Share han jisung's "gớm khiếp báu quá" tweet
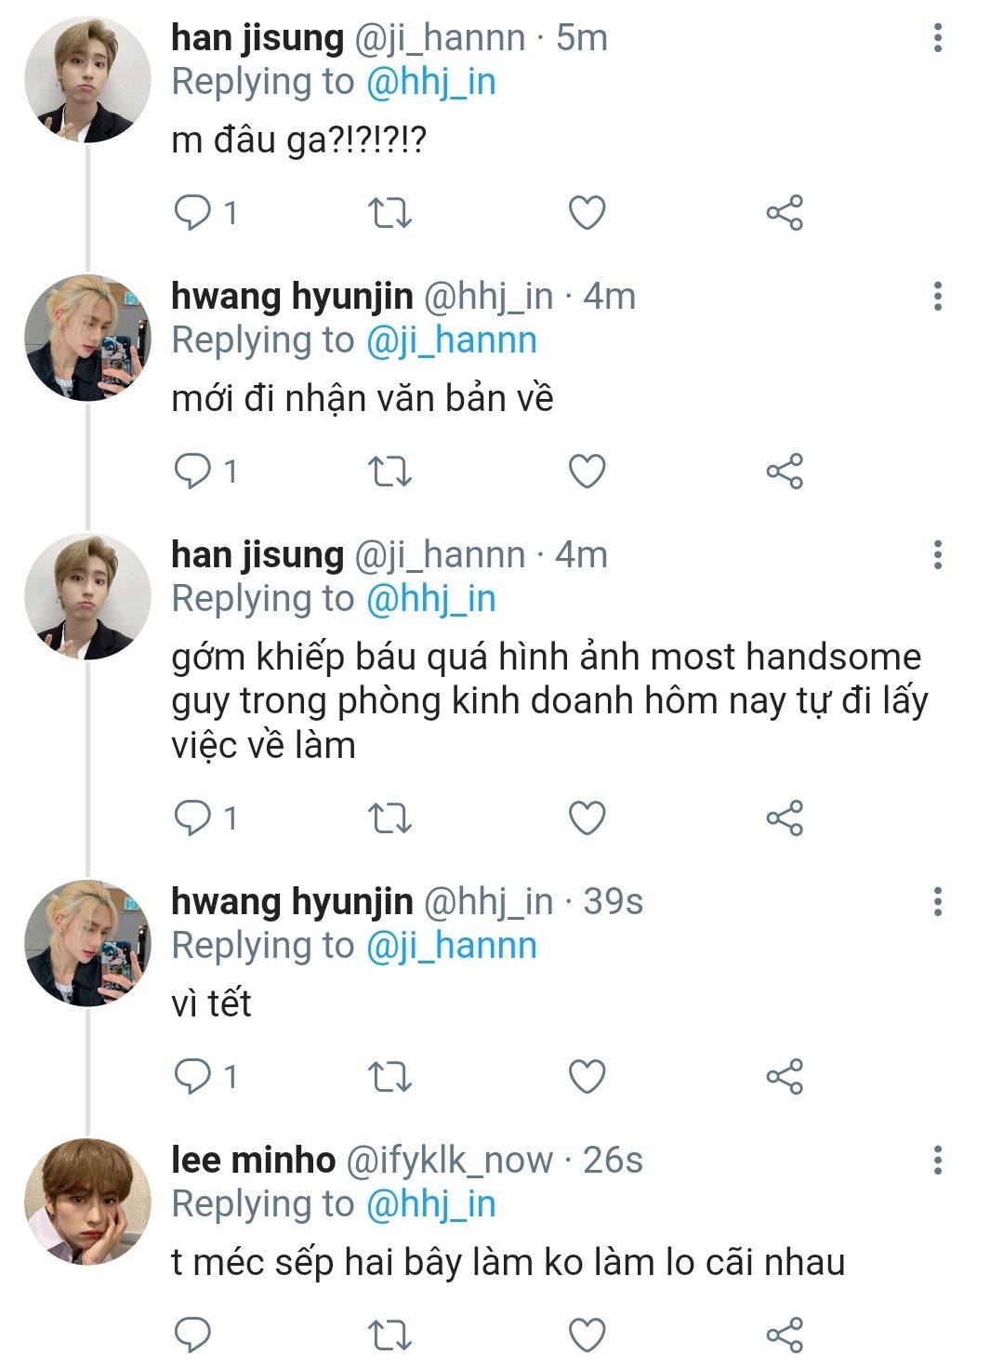Viewport: 1003px width, 1368px height. (x=785, y=818)
